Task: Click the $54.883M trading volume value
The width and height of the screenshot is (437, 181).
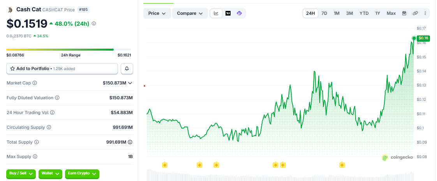Action: pyautogui.click(x=122, y=112)
